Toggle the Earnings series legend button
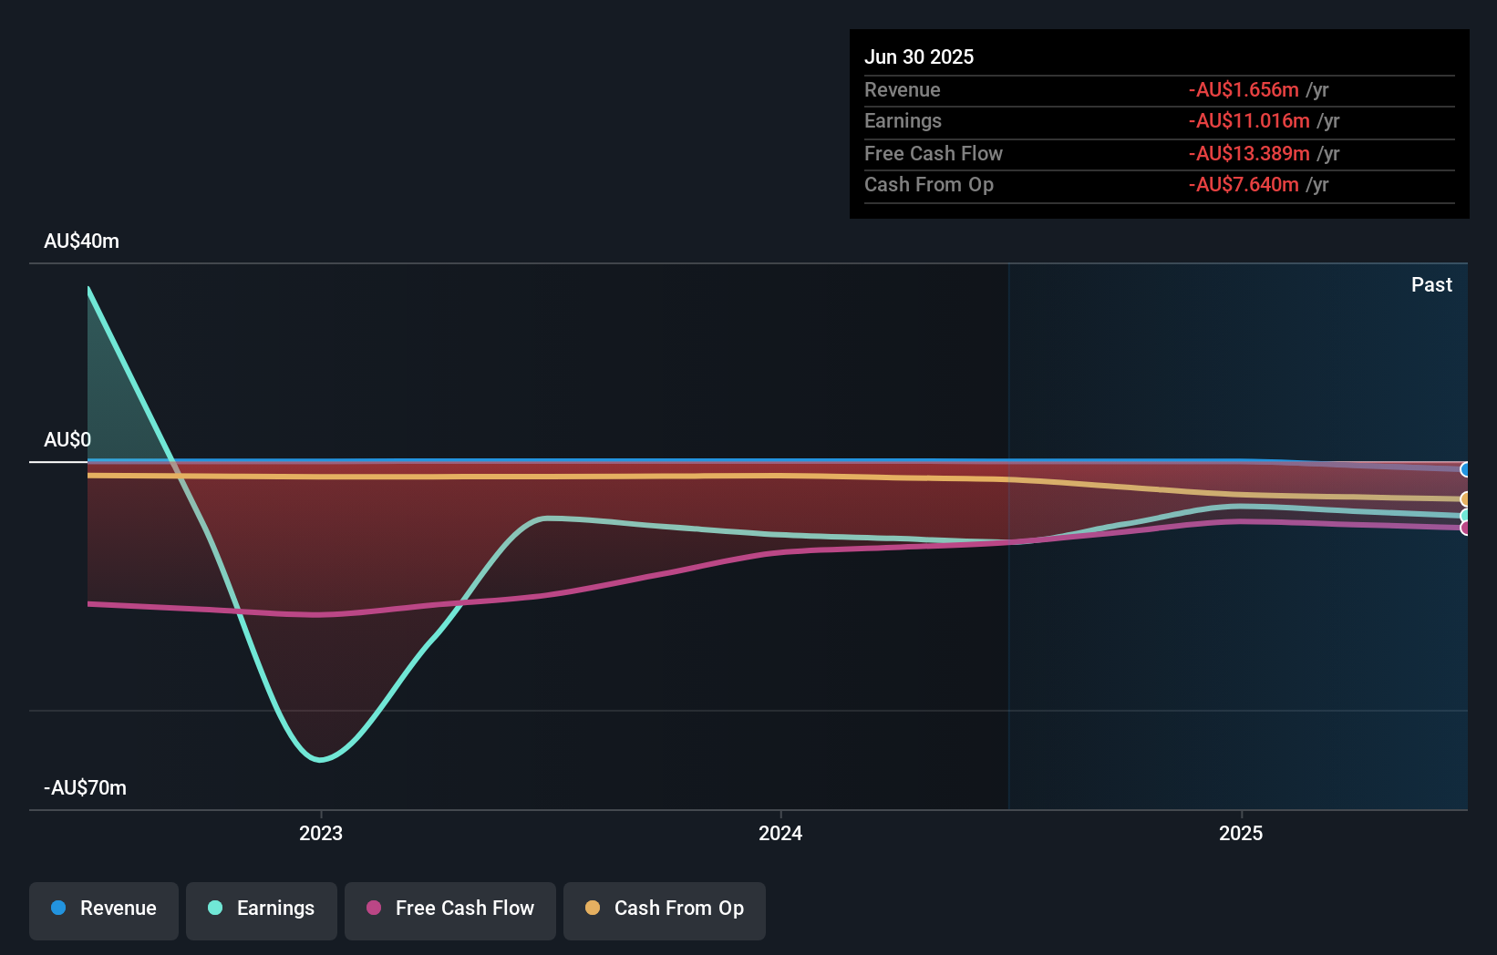 [x=262, y=910]
